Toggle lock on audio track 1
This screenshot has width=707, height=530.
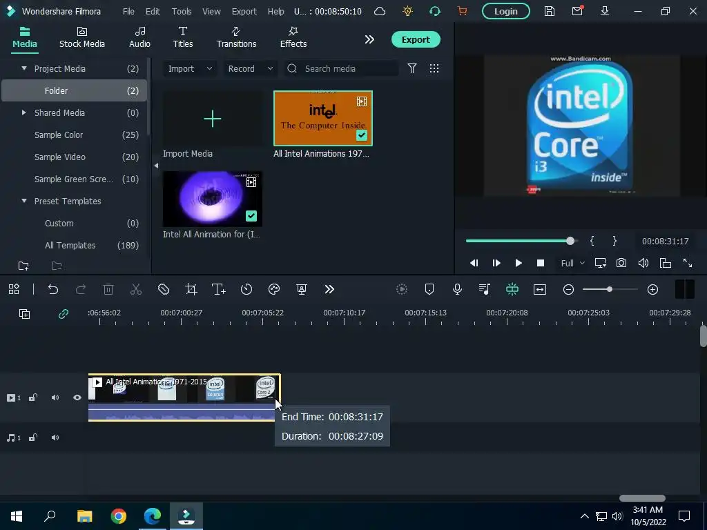(33, 438)
